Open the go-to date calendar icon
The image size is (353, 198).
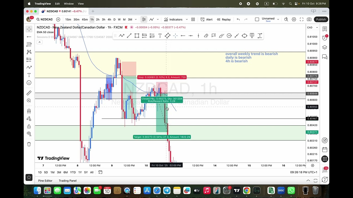tap(100, 172)
